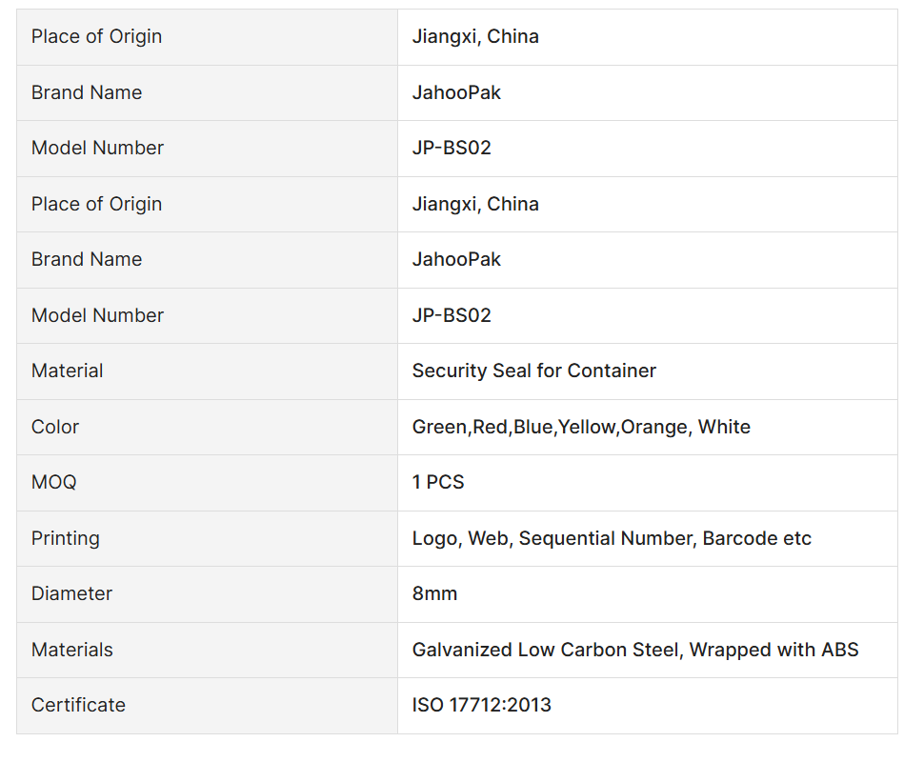This screenshot has height=762, width=924.
Task: Click the second Place of Origin label
Action: click(96, 204)
